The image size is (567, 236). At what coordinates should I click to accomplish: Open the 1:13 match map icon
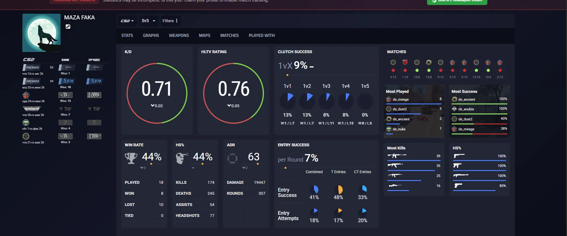coord(405,62)
